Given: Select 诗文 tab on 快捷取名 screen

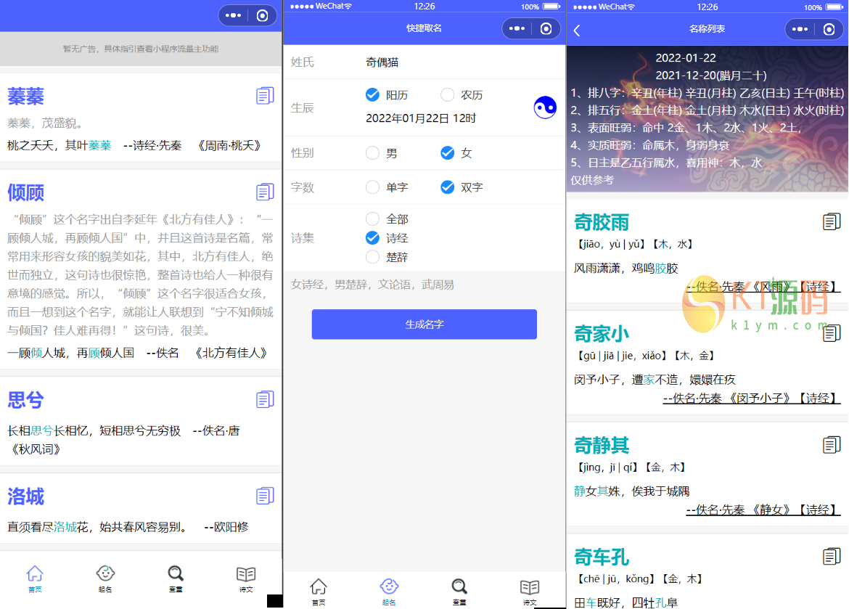Looking at the screenshot, I should click(530, 592).
